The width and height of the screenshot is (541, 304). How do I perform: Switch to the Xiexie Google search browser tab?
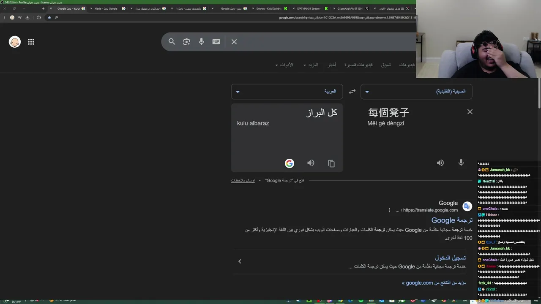click(x=108, y=8)
